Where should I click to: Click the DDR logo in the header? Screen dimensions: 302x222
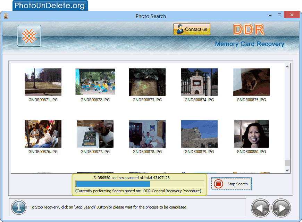pos(249,30)
